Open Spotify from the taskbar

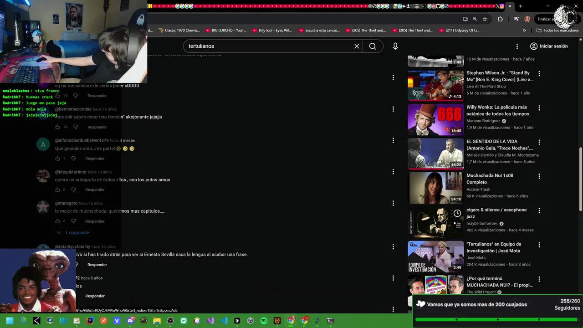click(x=264, y=321)
